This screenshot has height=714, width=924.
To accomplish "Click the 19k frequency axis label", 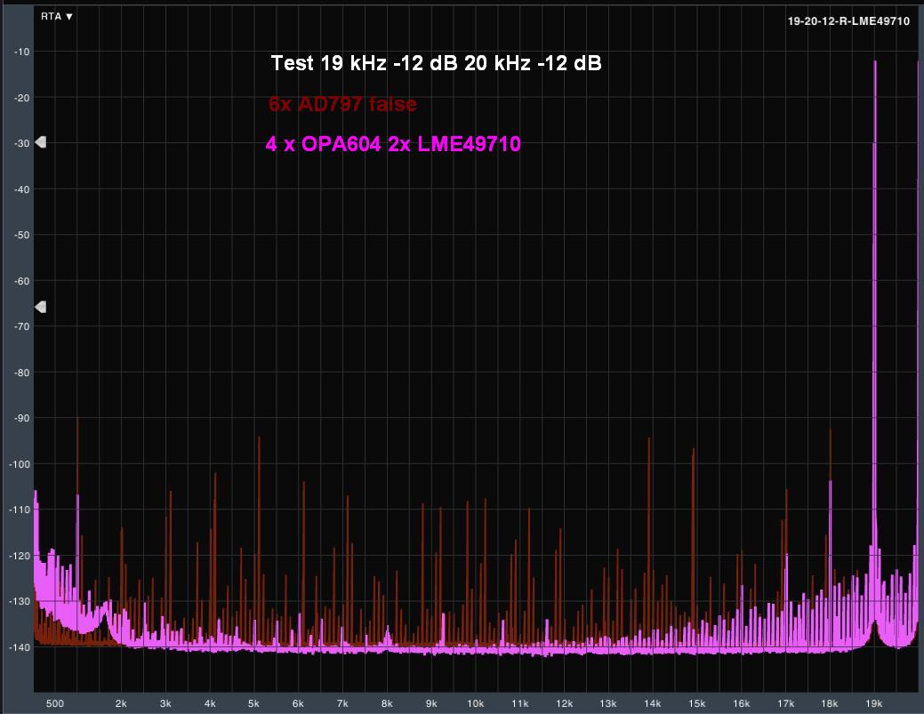I will 874,703.
